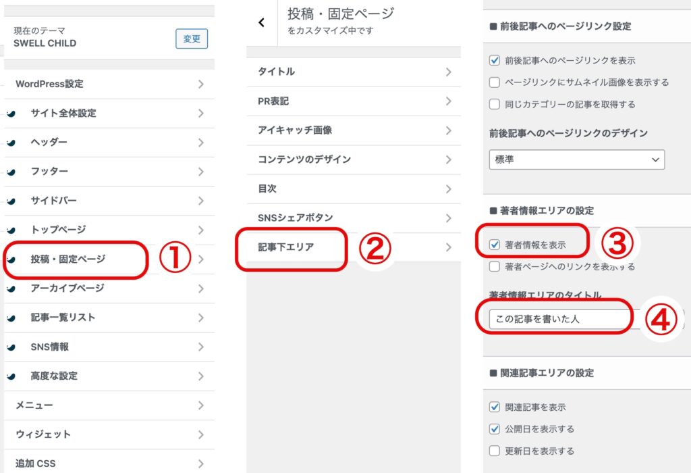691x473 pixels.
Task: Open the ページリンクのデザイン dropdown showing 標準
Action: 576,159
